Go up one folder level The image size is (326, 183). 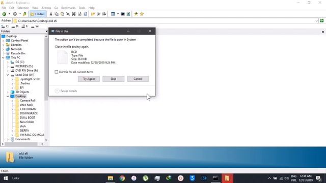(x=25, y=14)
